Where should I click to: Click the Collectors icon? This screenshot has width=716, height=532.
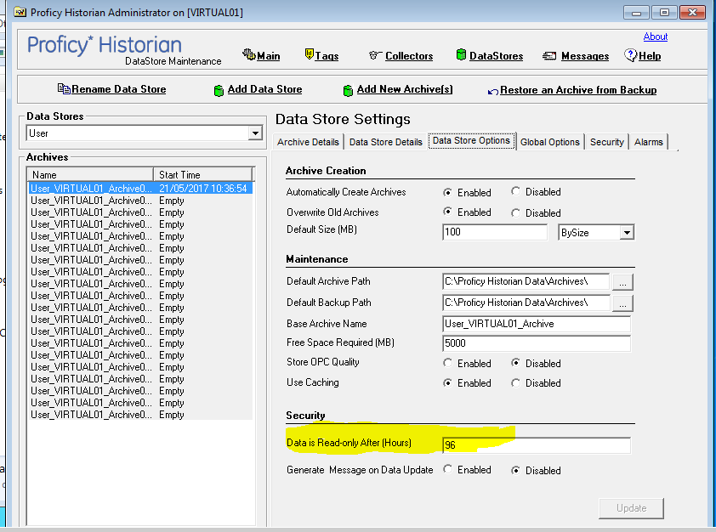tap(374, 55)
